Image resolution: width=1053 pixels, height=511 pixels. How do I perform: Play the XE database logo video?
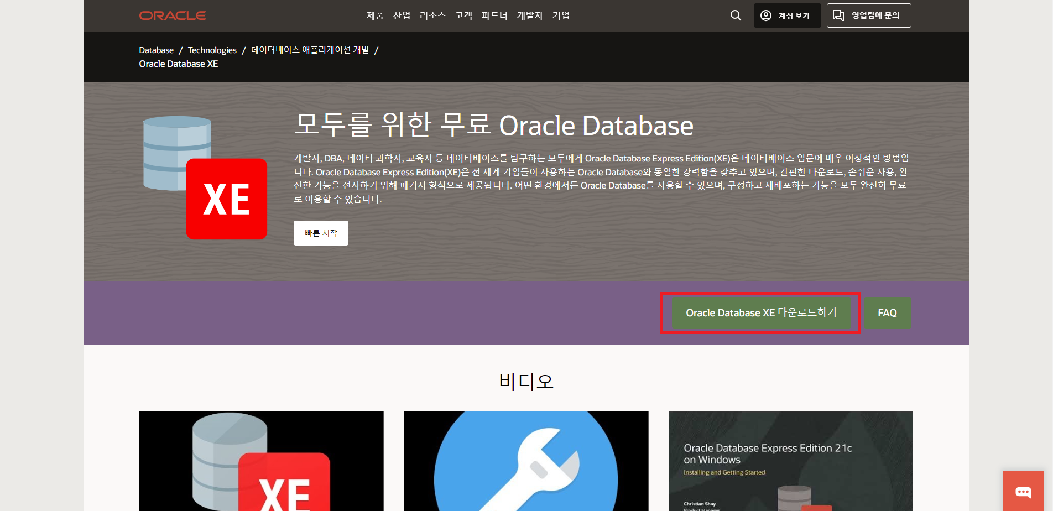261,461
